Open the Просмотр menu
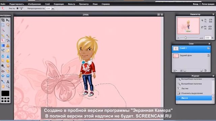Image resolution: width=216 pixels, height=121 pixels. pyautogui.click(x=84, y=4)
